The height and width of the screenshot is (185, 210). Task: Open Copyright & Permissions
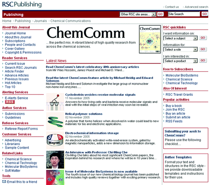[23, 52]
